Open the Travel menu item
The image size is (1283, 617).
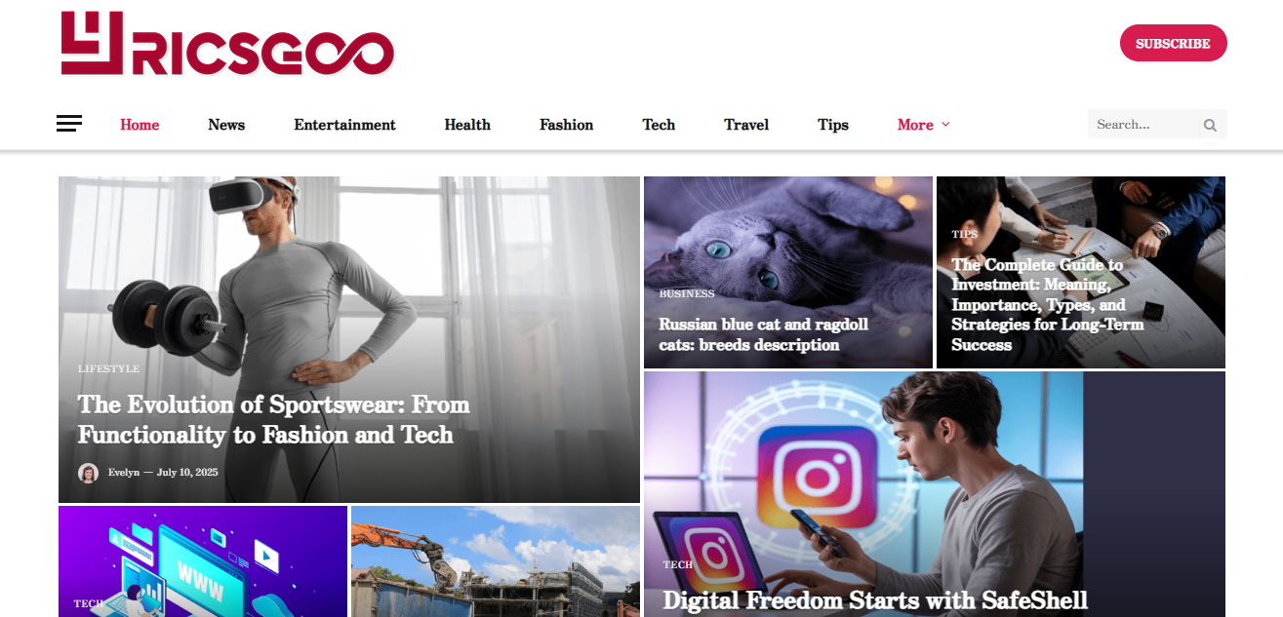(x=746, y=125)
